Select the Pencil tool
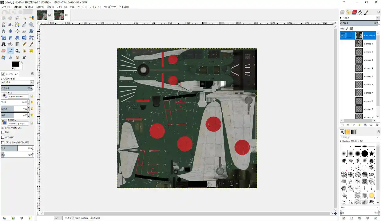Image resolution: width=381 pixels, height=221 pixels. 25,44
